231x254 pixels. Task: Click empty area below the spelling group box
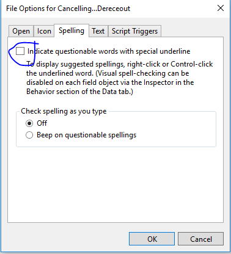[x=116, y=184]
